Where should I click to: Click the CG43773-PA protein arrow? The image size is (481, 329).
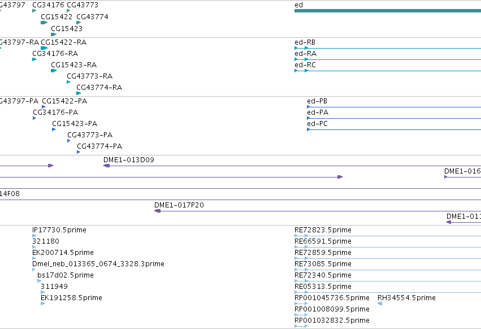(x=69, y=141)
